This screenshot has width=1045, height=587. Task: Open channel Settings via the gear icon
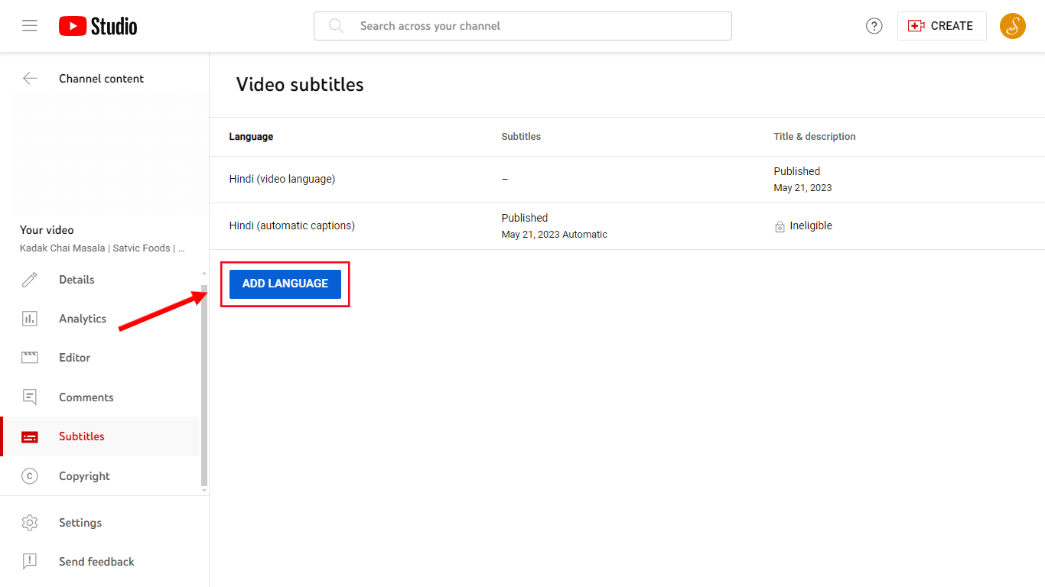[29, 522]
